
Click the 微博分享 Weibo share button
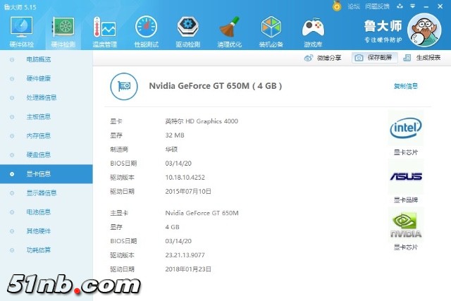pos(323,58)
